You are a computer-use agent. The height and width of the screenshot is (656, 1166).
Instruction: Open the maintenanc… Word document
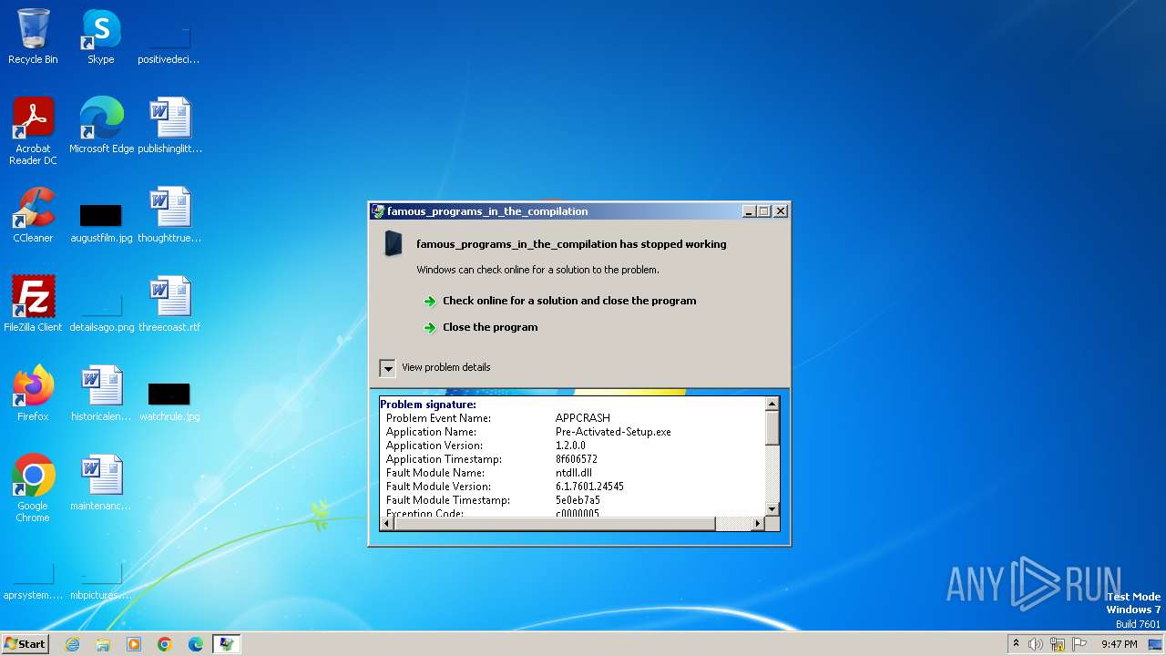coord(101,482)
